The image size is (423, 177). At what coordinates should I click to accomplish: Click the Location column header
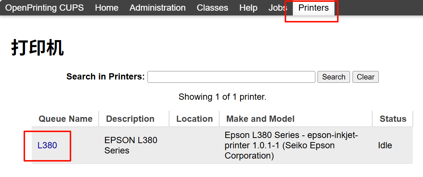[194, 119]
